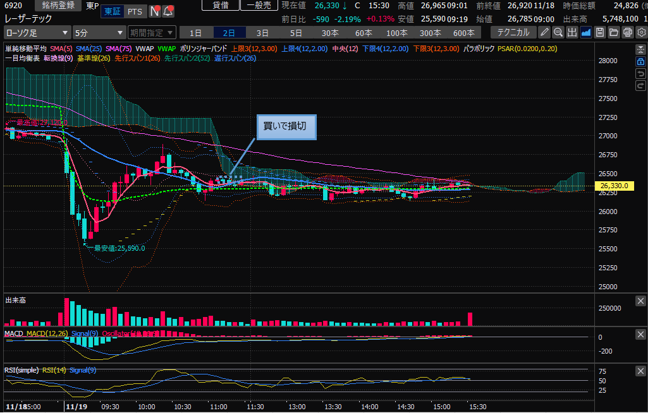Switch market to PTS
Image resolution: width=648 pixels, height=413 pixels.
pos(134,11)
